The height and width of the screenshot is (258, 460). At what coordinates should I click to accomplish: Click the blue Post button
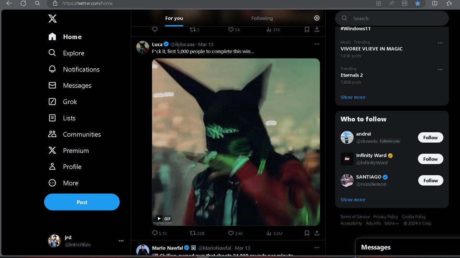[x=82, y=202]
